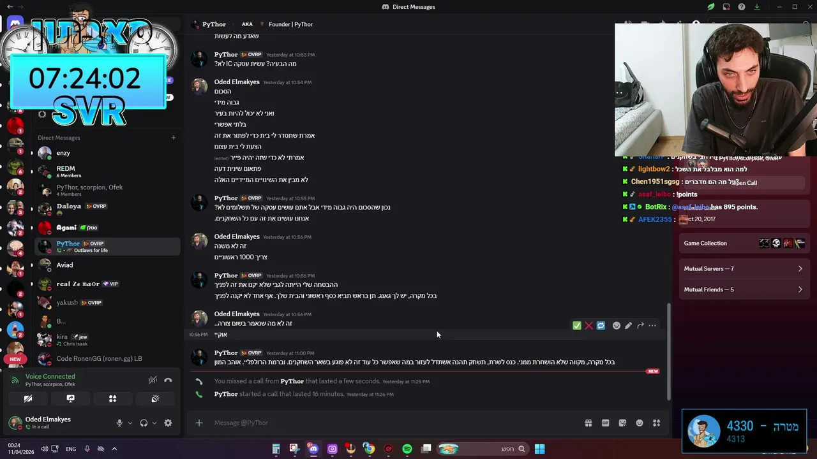Send a gift icon
This screenshot has width=817, height=459.
point(588,423)
